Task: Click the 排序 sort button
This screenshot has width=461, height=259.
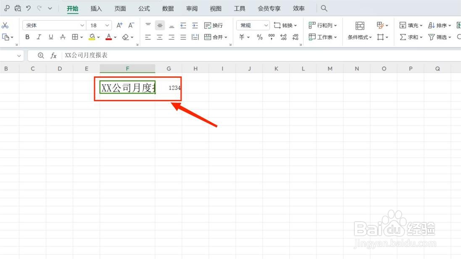Action: pos(440,26)
